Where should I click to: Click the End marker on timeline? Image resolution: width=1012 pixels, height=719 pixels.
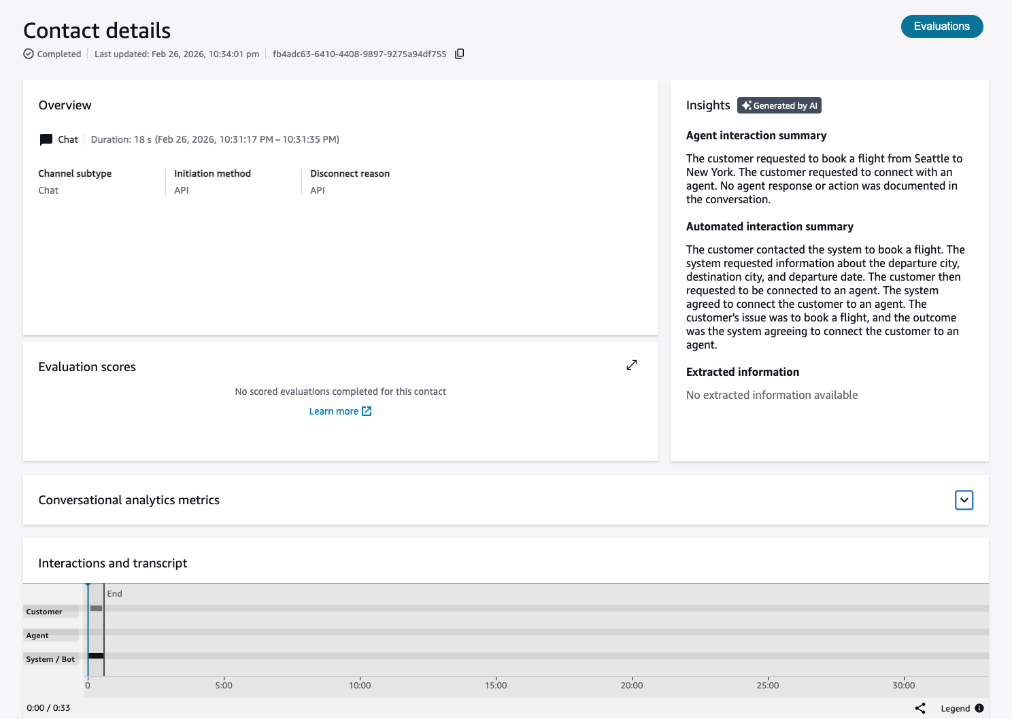tap(114, 593)
